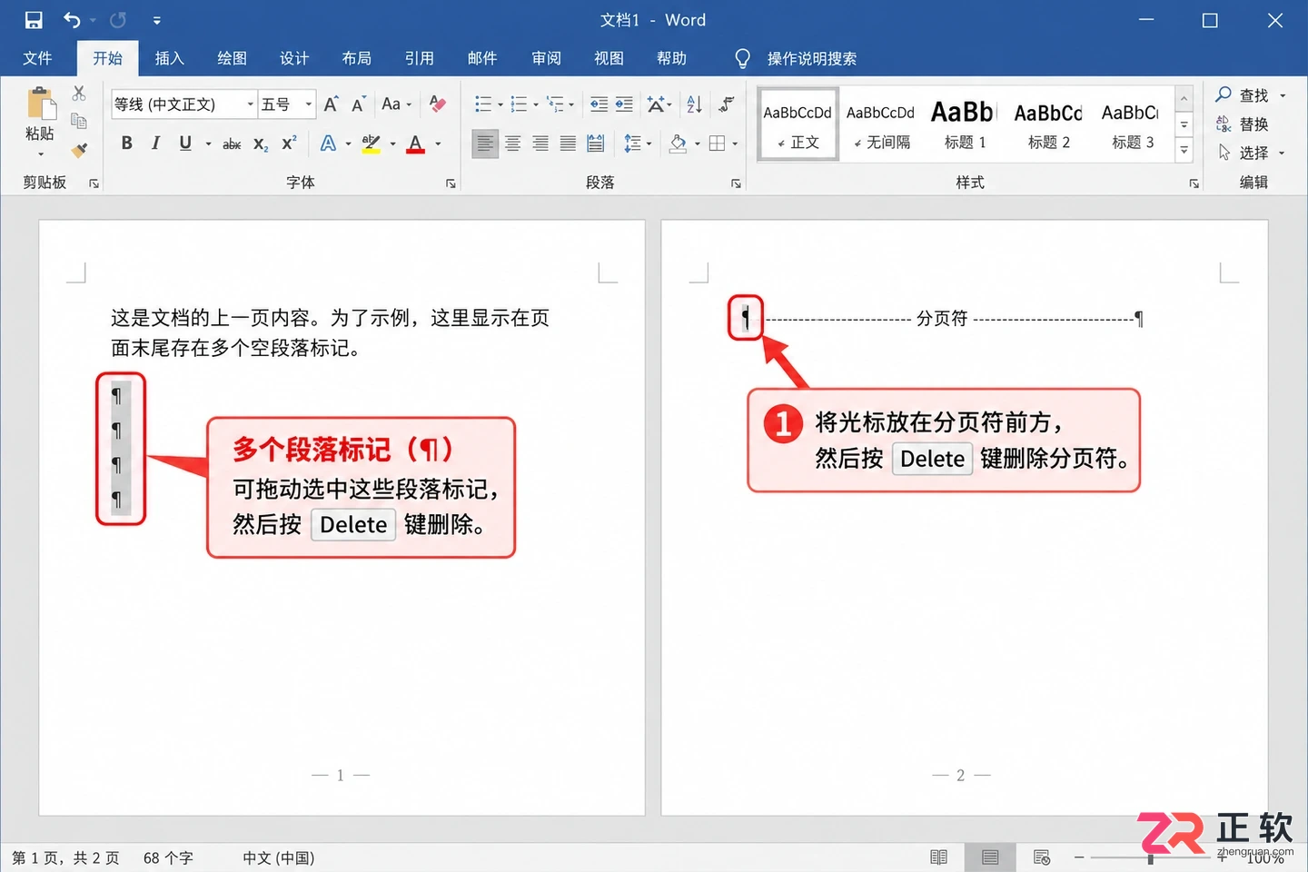Open the Font dialog launcher
This screenshot has width=1308, height=872.
(451, 183)
